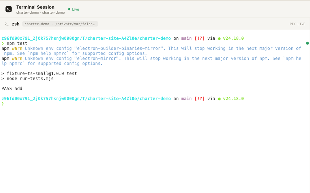
Task: Click the green node hexagon in last prompt
Action: (219, 99)
